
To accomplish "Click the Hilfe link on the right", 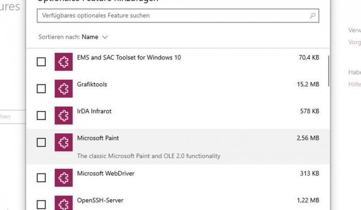I will coord(354,84).
